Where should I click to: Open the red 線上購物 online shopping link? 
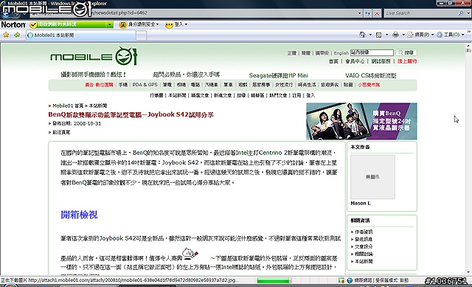407,61
